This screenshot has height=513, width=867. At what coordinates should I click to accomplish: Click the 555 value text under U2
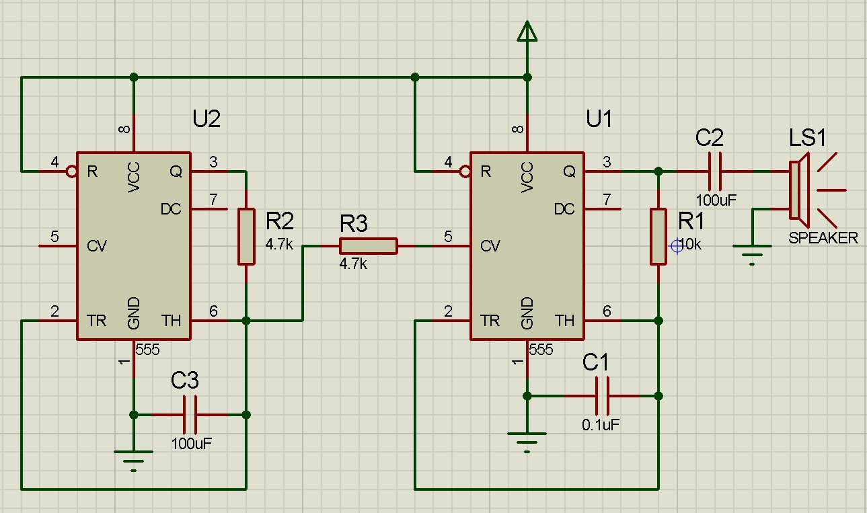pyautogui.click(x=147, y=350)
